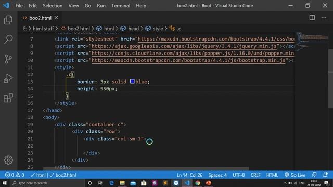Viewport: 333px width, 187px height.
Task: Click the 'style' breadcrumb symbol
Action: [x=155, y=29]
